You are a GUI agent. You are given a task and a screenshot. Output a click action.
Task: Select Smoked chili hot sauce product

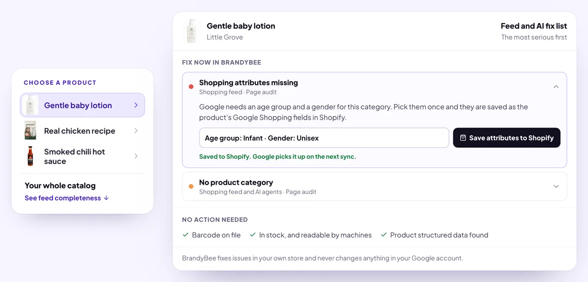(x=82, y=156)
